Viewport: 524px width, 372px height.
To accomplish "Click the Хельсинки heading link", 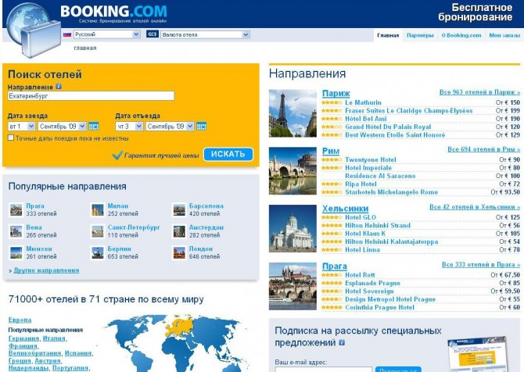I will [x=345, y=209].
